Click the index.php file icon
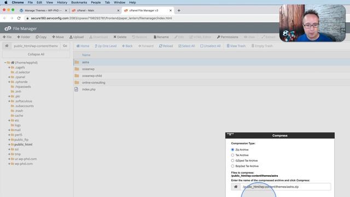The image size is (350, 197). 77,89
